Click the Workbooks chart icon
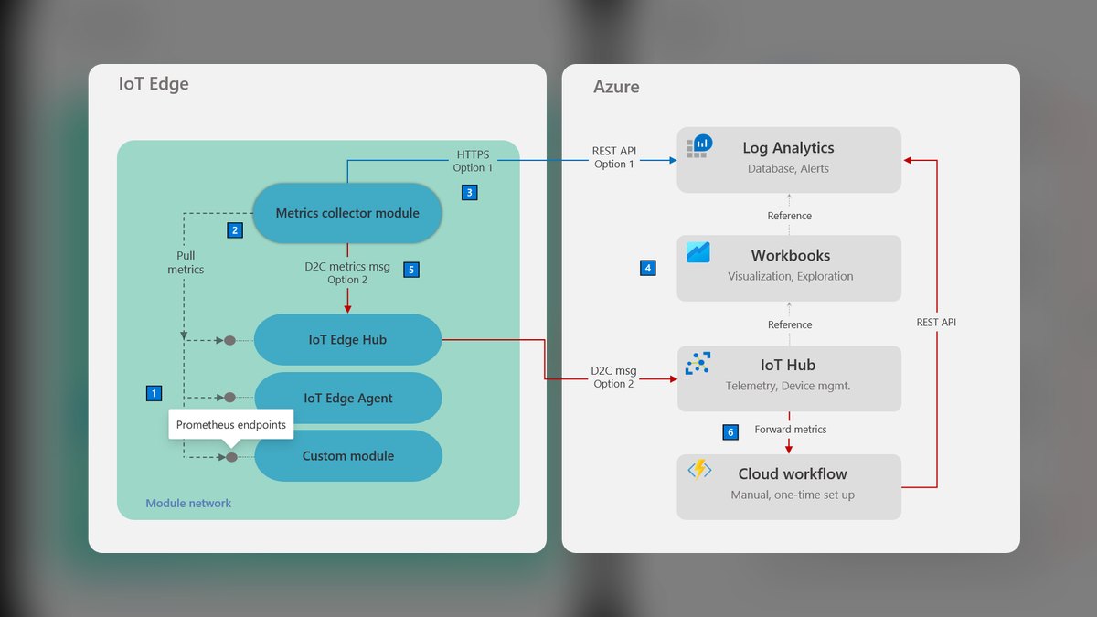 [x=698, y=252]
